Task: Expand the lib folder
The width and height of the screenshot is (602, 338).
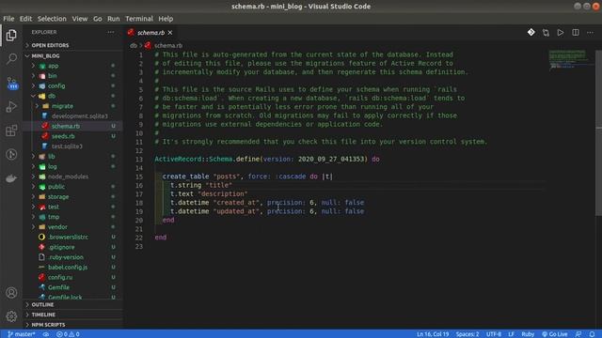Action: [73, 157]
